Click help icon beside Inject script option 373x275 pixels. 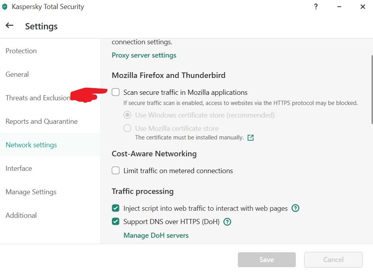click(x=295, y=208)
